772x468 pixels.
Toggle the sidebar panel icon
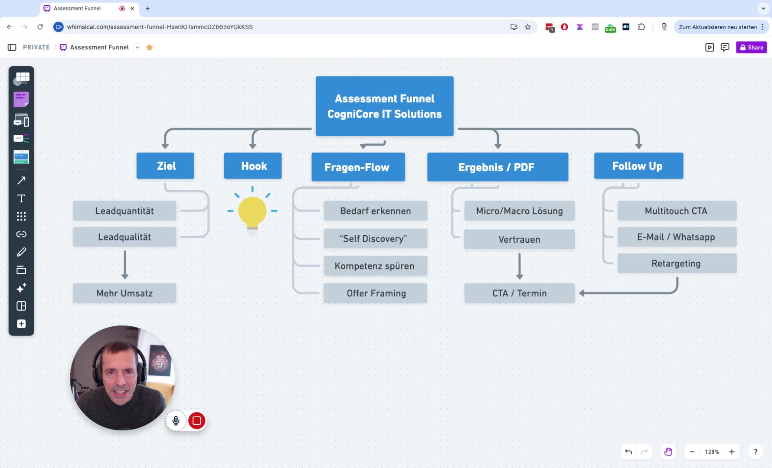(12, 47)
